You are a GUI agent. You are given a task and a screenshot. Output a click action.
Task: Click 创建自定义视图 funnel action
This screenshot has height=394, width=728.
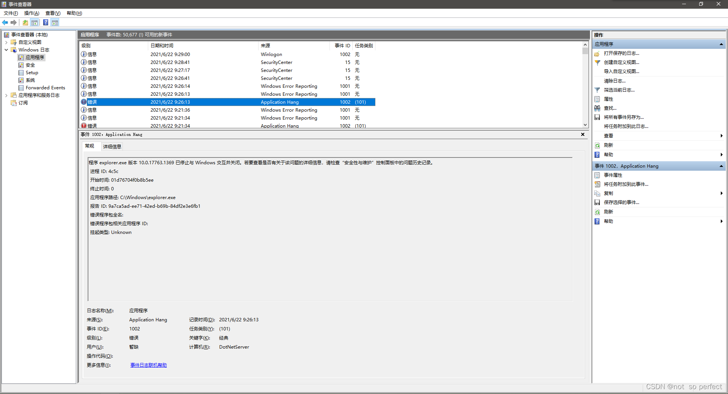pos(621,62)
